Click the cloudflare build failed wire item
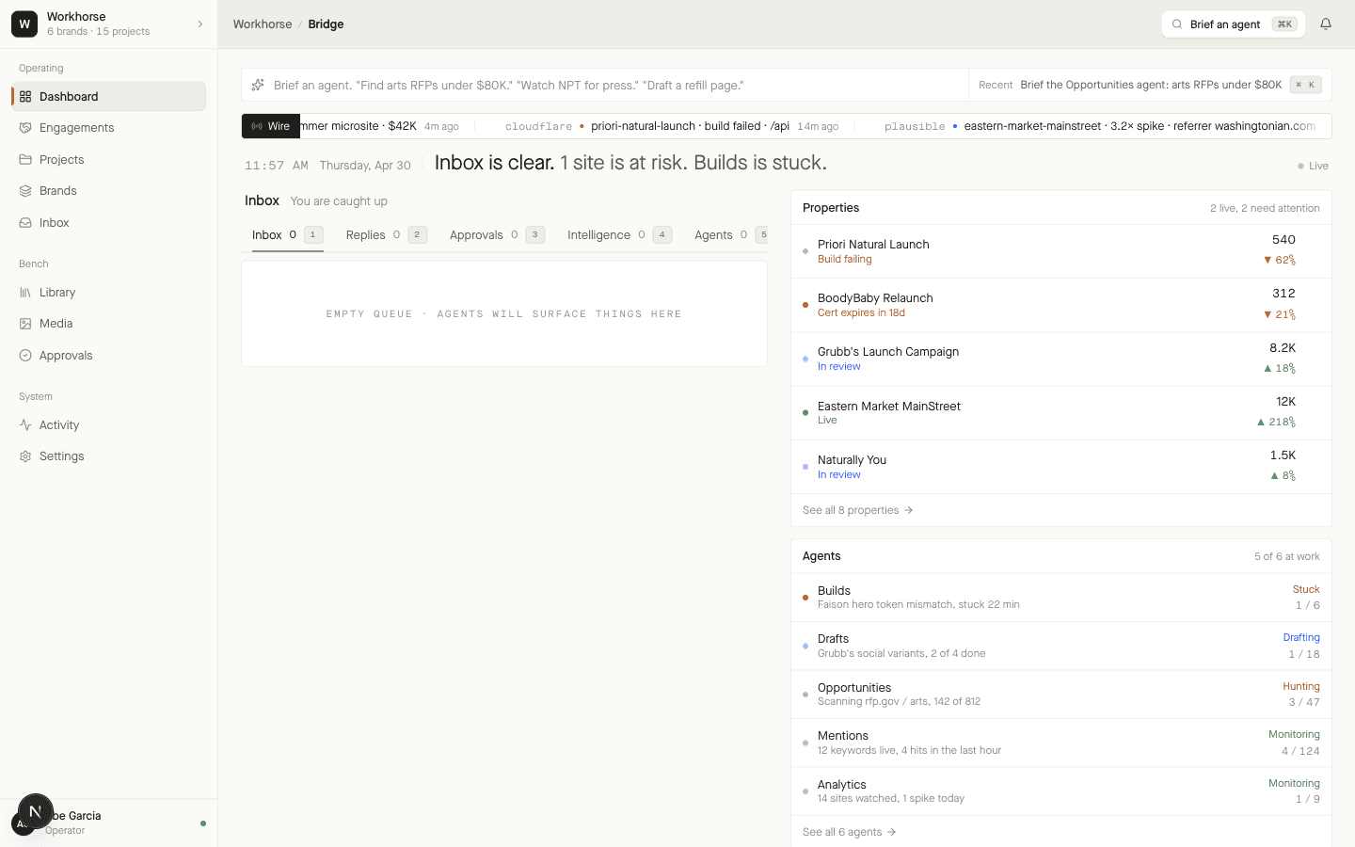 tap(672, 126)
